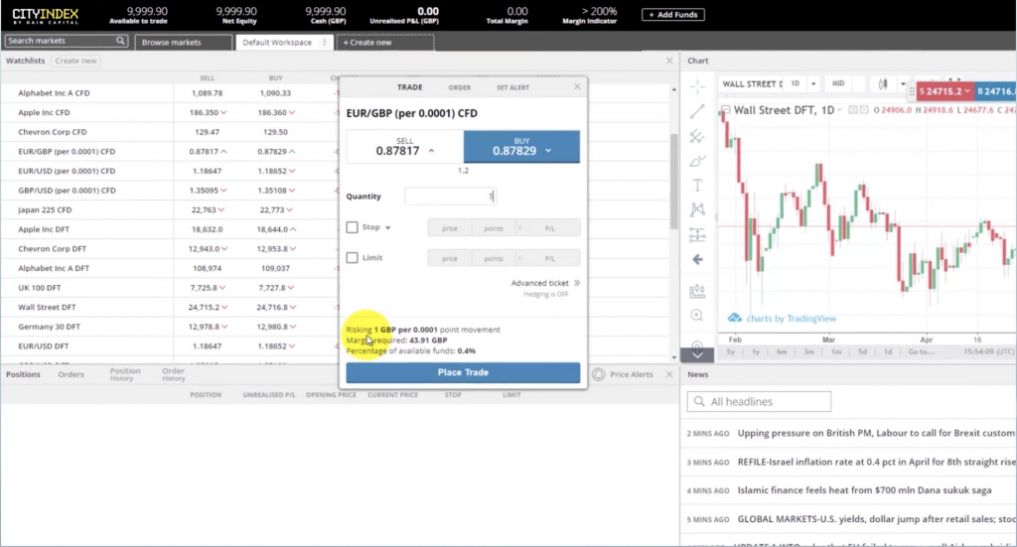Select the pitchfork drawing tool
This screenshot has height=547, width=1017.
(x=697, y=136)
